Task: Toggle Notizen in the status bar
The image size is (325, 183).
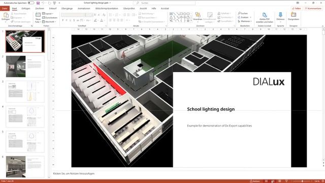Action: (x=255, y=181)
